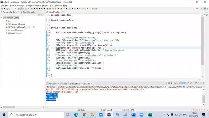Open the Navigate menu
The width and height of the screenshot is (209, 118).
tap(30, 6)
